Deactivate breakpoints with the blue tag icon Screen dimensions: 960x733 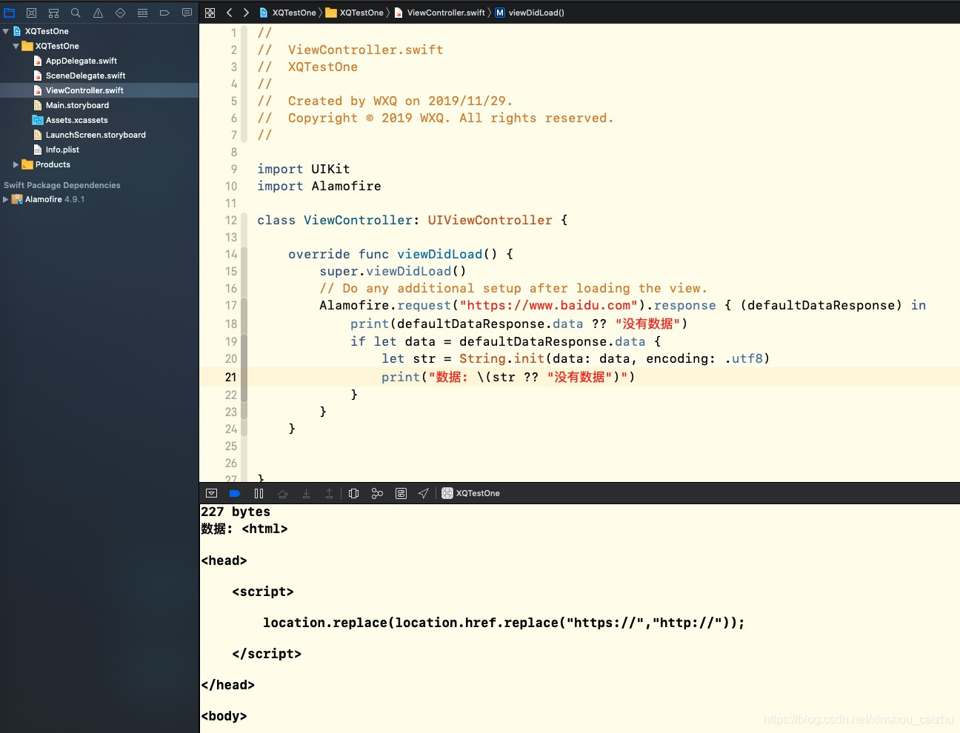coord(235,493)
